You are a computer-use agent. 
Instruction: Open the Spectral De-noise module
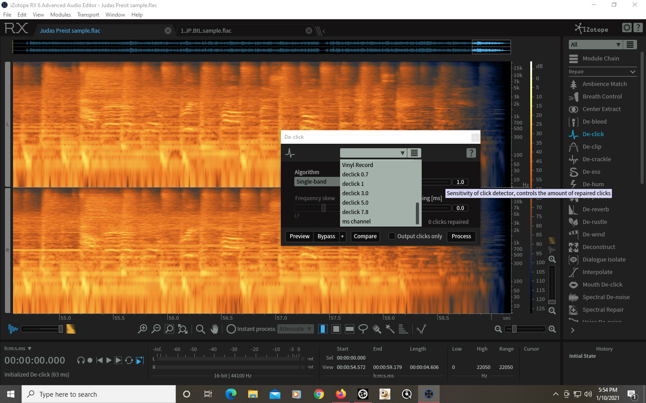pyautogui.click(x=606, y=297)
